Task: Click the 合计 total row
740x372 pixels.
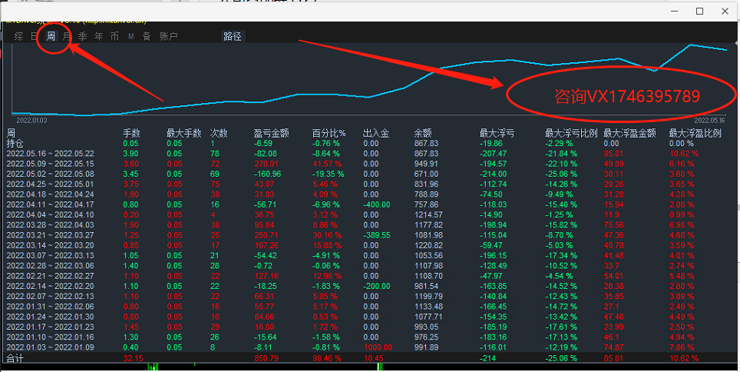Action: point(15,358)
